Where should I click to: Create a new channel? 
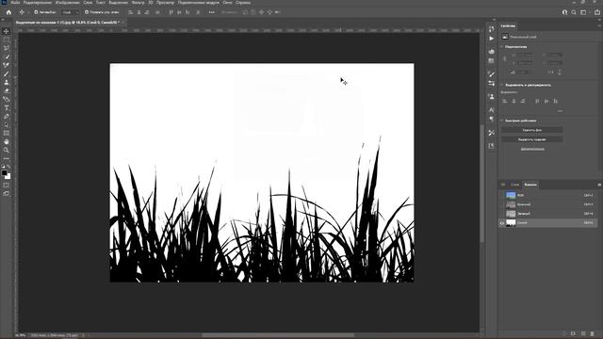[583, 333]
